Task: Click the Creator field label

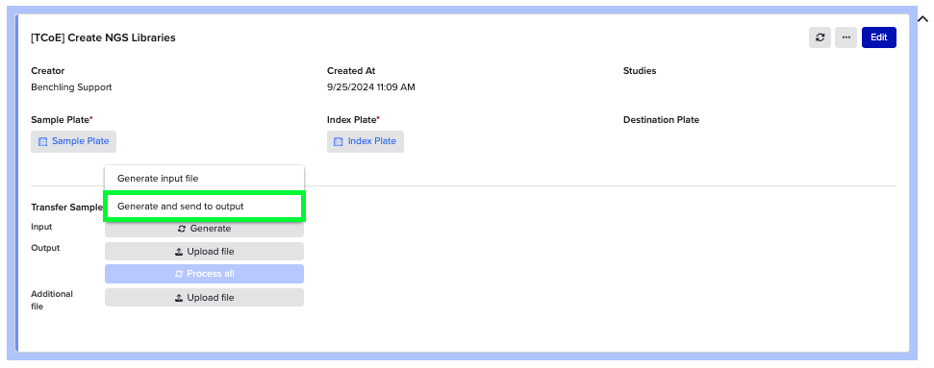Action: (x=48, y=71)
